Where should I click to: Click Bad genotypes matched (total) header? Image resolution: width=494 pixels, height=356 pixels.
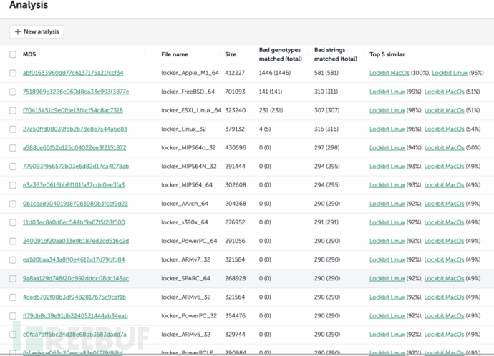pos(281,54)
